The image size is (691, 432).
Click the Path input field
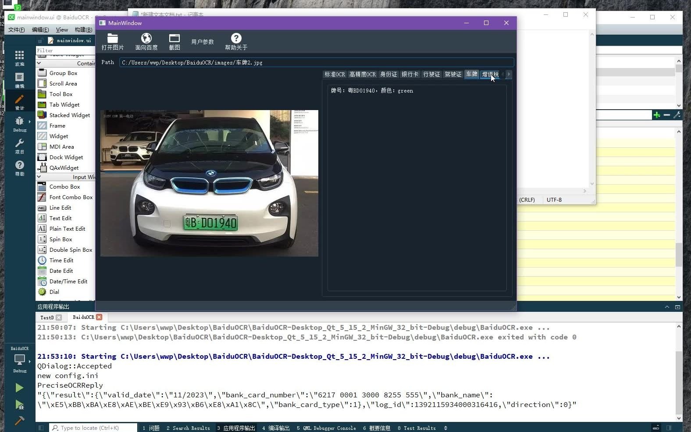click(x=316, y=63)
